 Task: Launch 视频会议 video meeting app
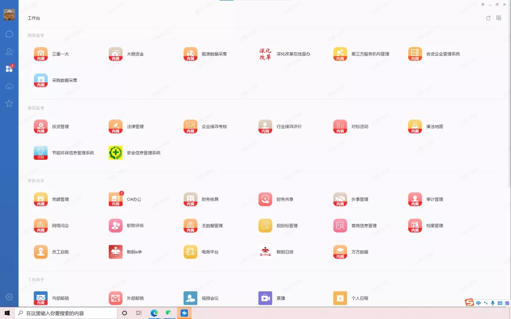(190, 298)
